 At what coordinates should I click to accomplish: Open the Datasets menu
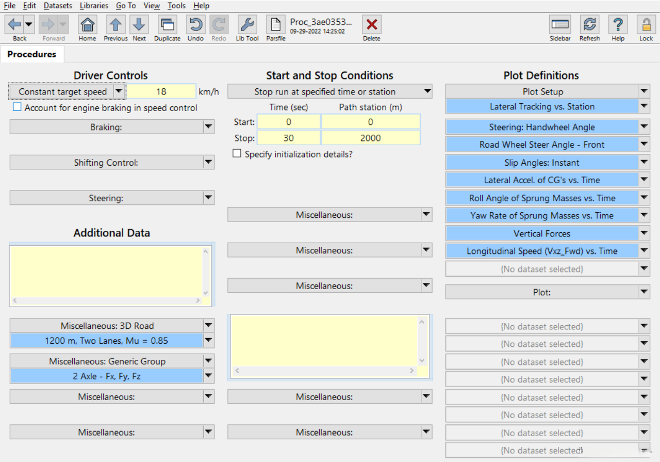tap(58, 6)
